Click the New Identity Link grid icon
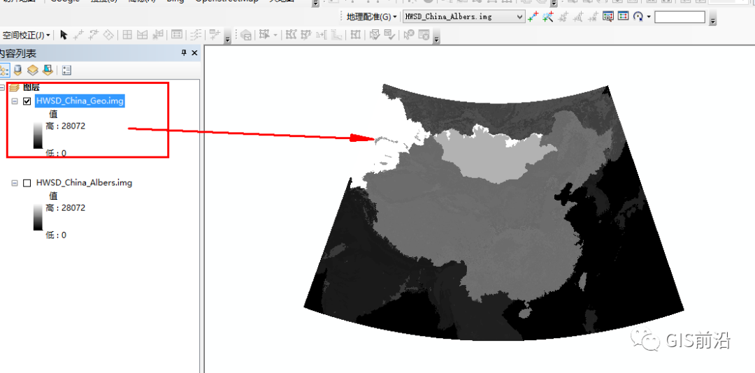The width and height of the screenshot is (755, 373). (127, 35)
